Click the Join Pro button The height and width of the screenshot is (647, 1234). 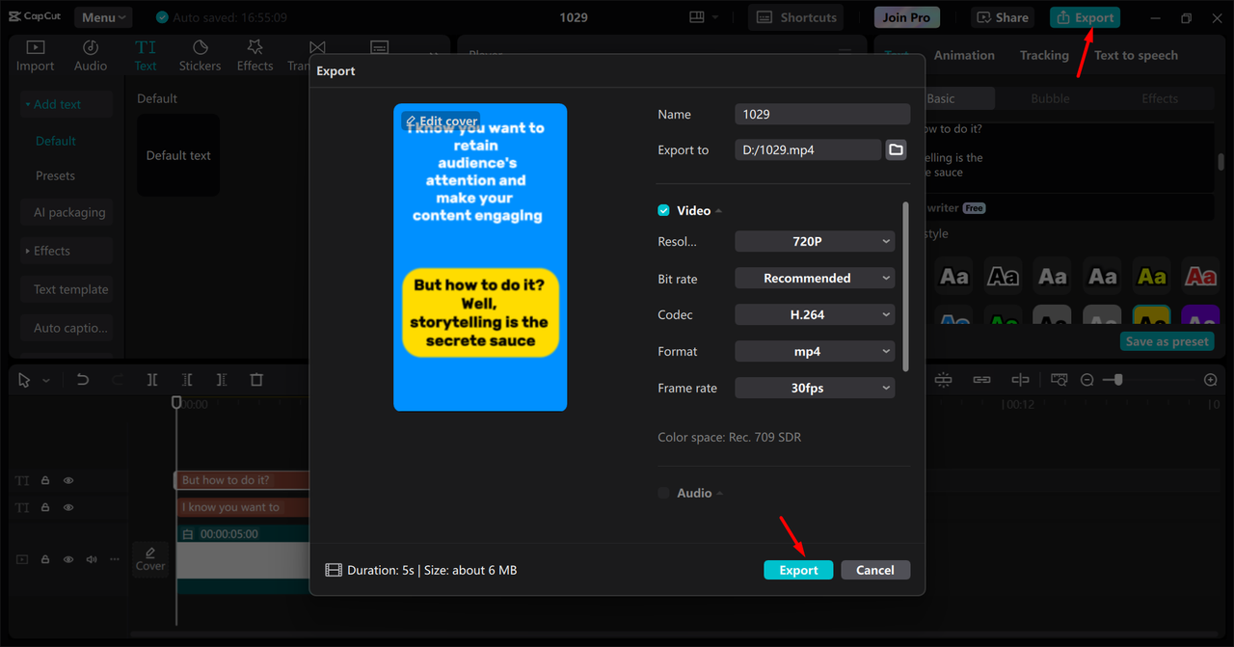click(907, 17)
